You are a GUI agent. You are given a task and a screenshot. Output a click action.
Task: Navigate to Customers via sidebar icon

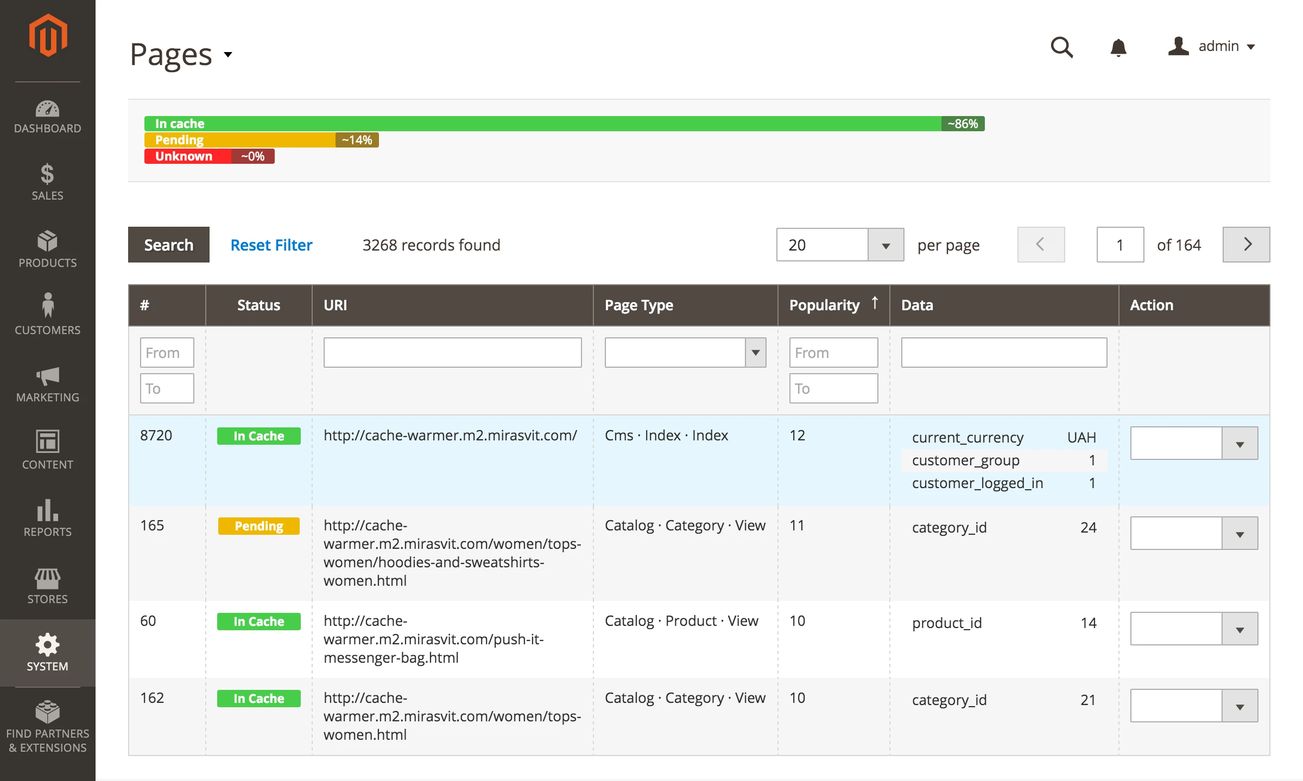pos(47,316)
